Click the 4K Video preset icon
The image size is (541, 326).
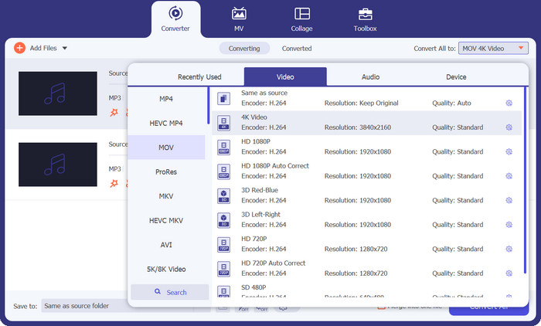tap(223, 123)
